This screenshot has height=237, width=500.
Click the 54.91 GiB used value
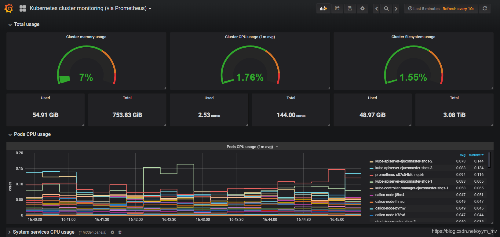click(46, 115)
